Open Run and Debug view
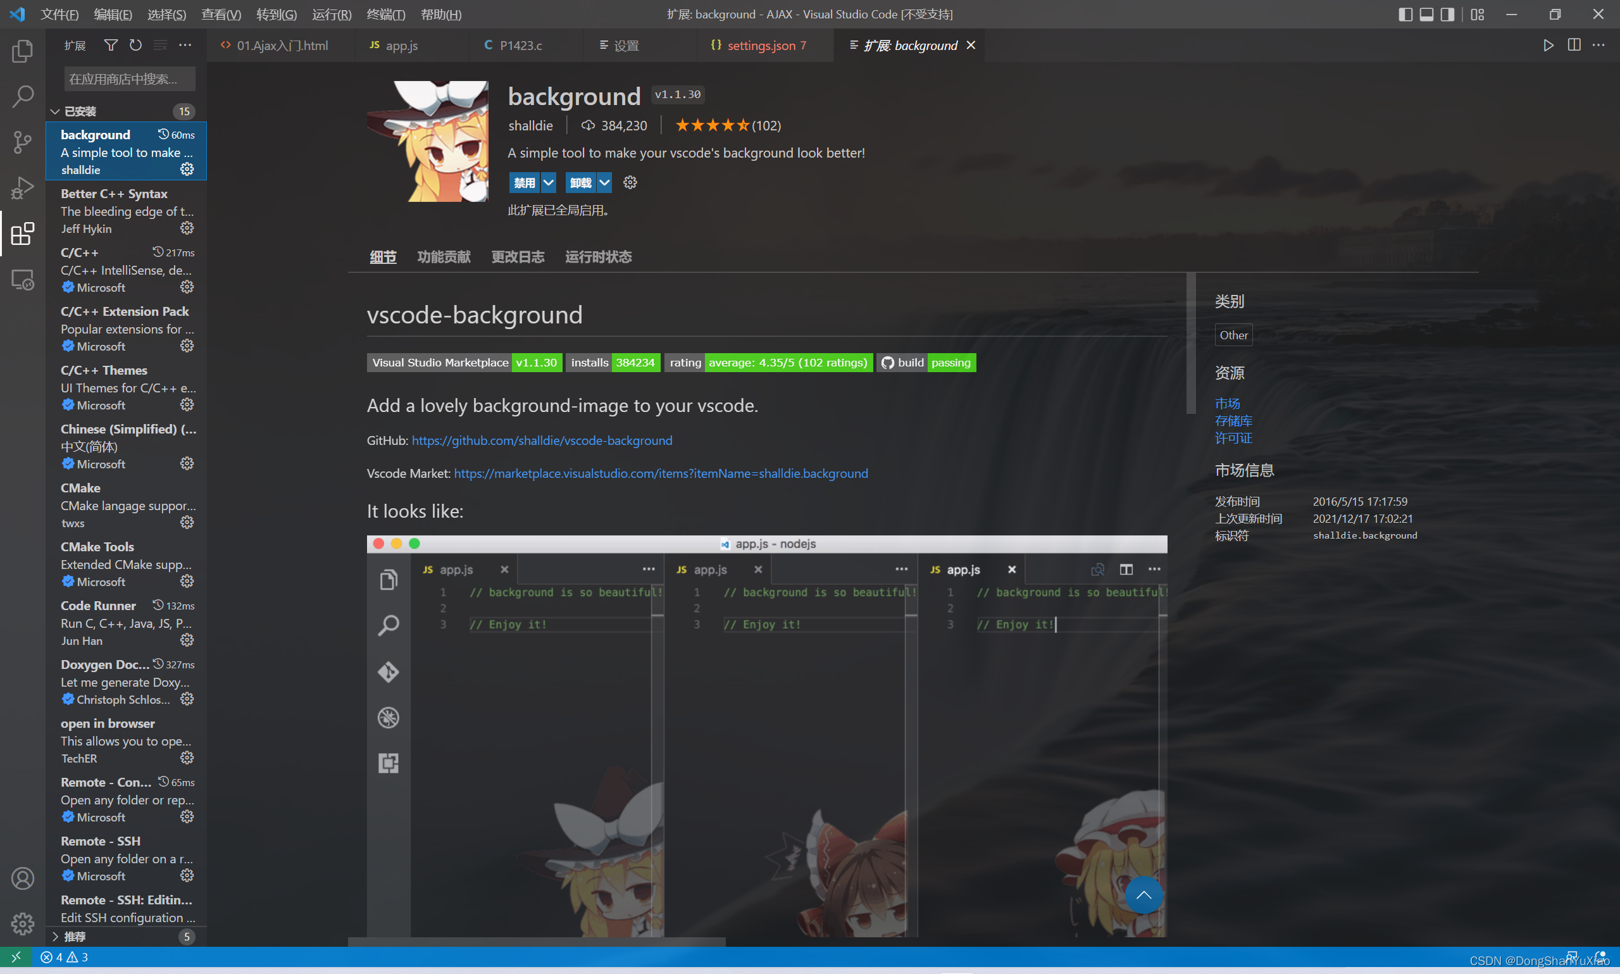 coord(22,188)
